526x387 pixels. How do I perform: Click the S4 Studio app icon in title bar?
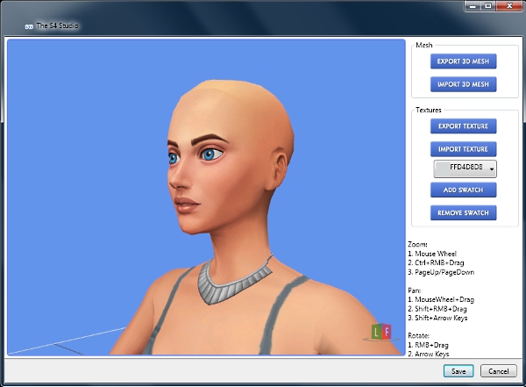(x=29, y=26)
